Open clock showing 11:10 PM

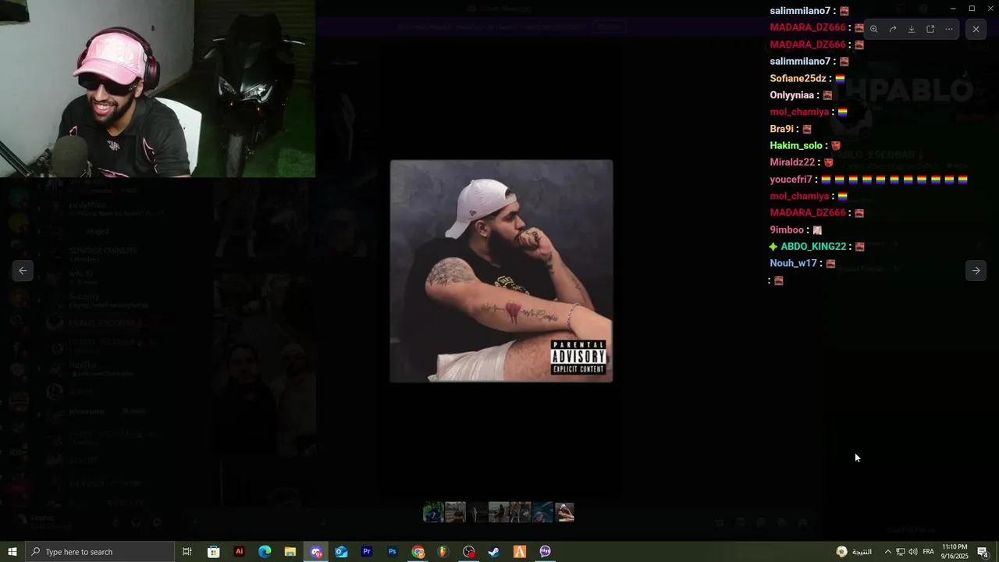[954, 552]
